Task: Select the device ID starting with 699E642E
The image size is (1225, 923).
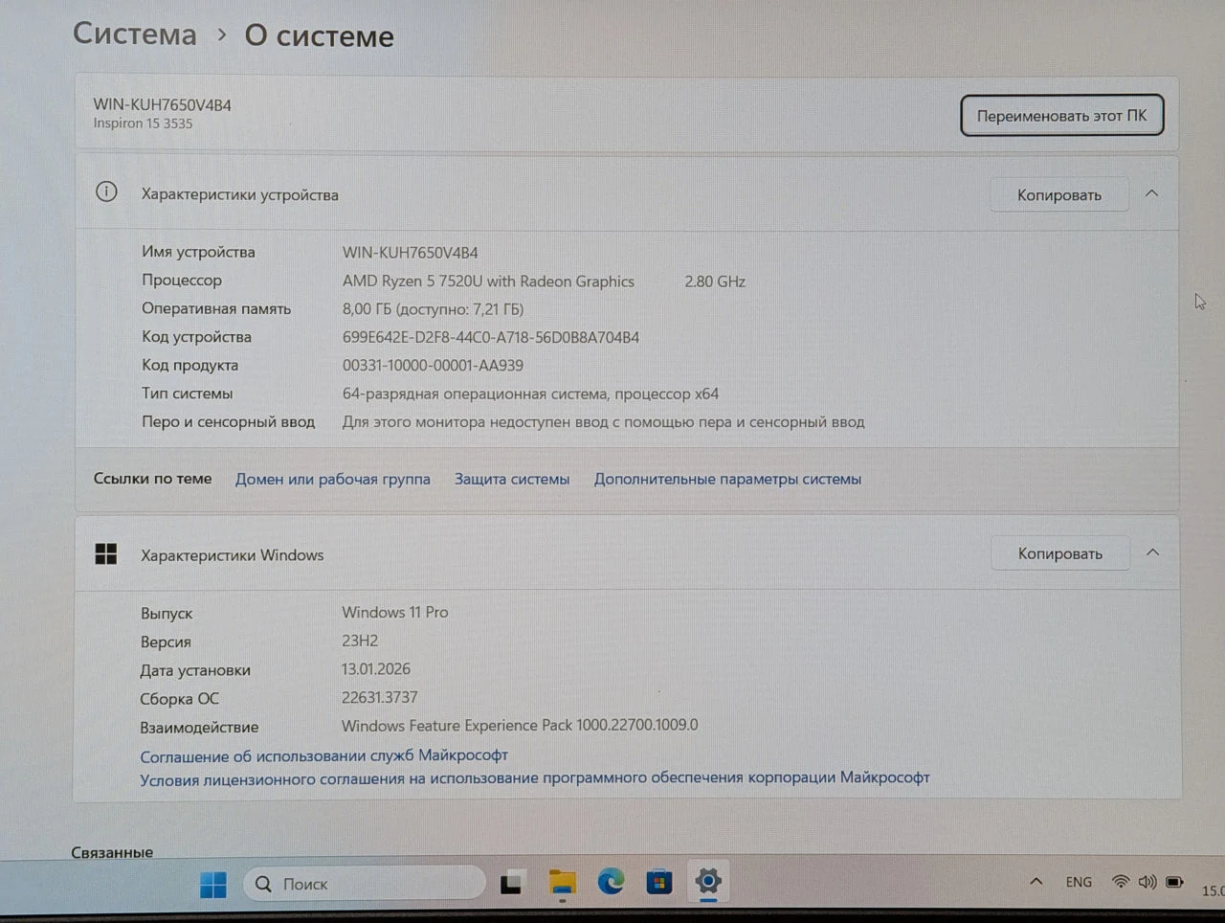Action: click(x=491, y=337)
